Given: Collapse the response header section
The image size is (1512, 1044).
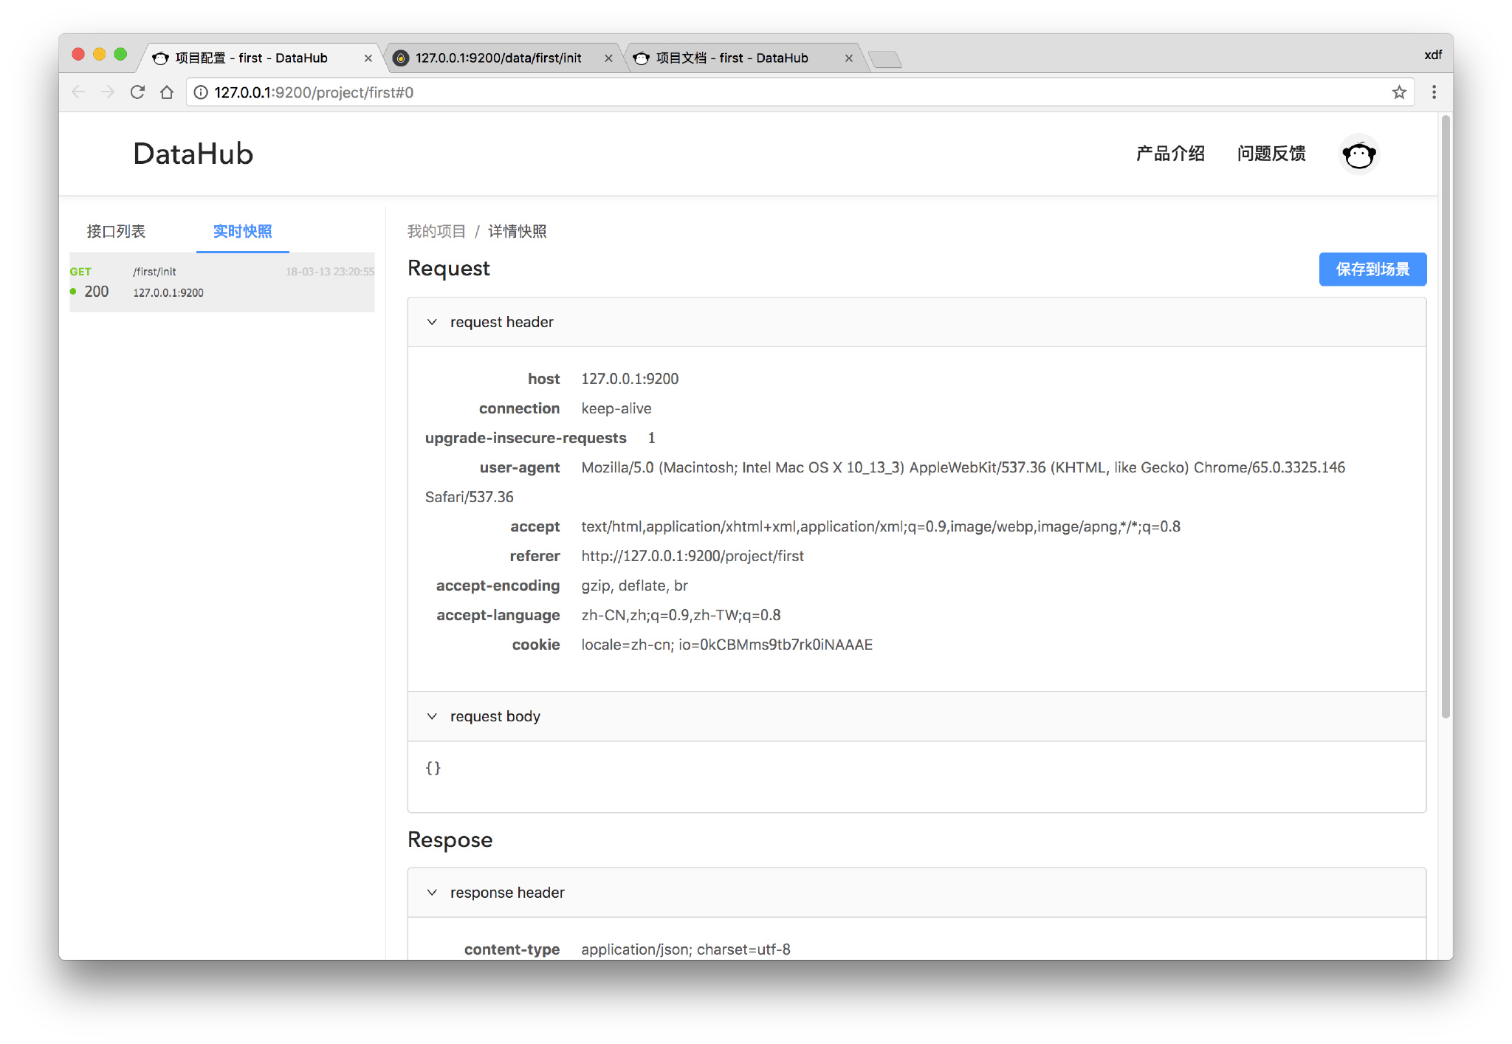Looking at the screenshot, I should [x=433, y=893].
